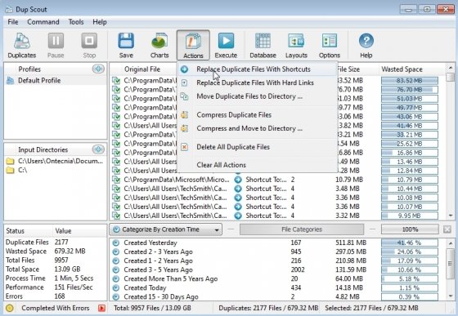Click the results list scroll up arrow
Screen dimensions: 458x316
click(451, 68)
